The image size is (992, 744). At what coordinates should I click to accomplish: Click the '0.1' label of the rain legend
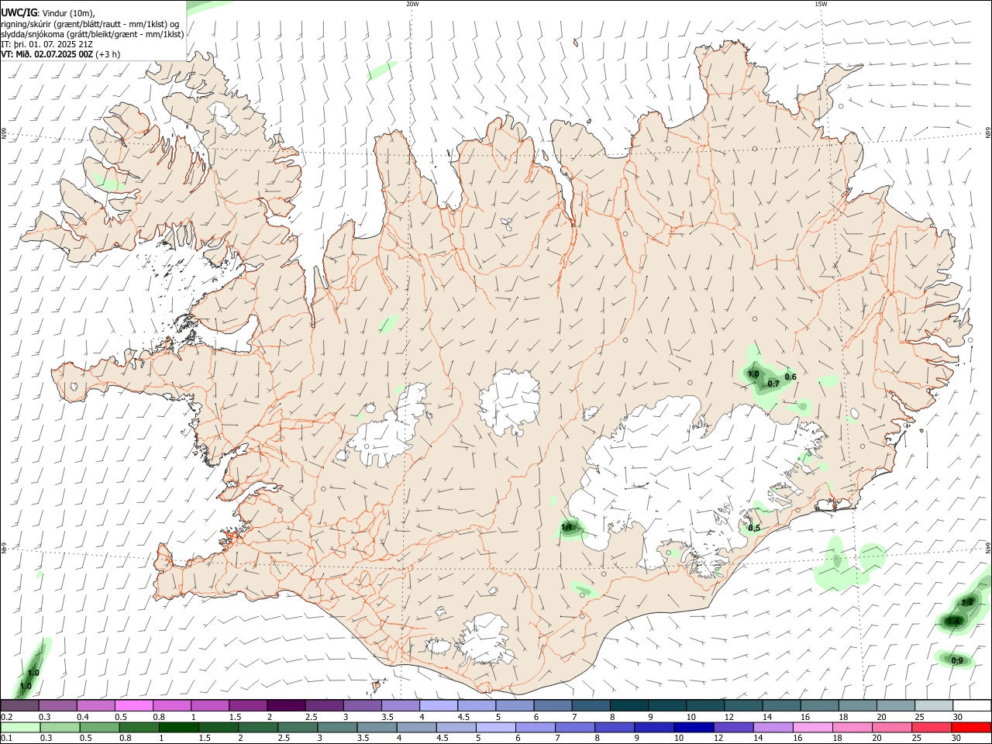(6, 738)
